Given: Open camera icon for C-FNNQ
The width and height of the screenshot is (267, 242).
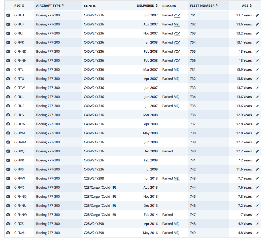Looking at the screenshot, I should (8, 197).
